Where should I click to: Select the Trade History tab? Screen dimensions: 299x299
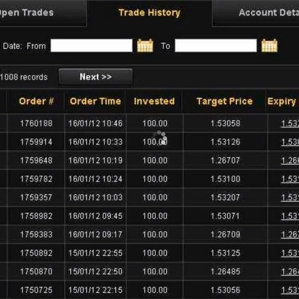coord(149,13)
